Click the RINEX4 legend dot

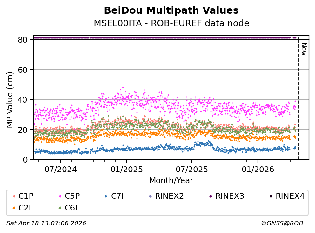point(271,196)
